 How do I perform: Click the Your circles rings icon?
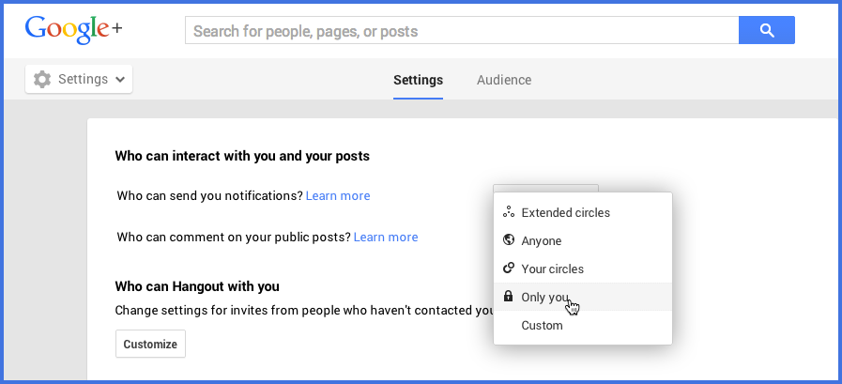[508, 268]
